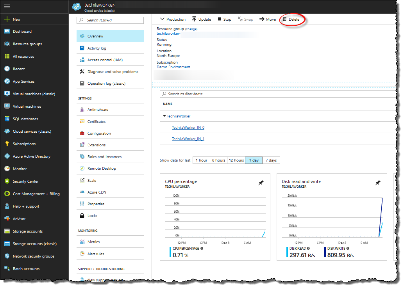The image size is (404, 288).
Task: Click the Configuration toolbox icon
Action: point(82,133)
